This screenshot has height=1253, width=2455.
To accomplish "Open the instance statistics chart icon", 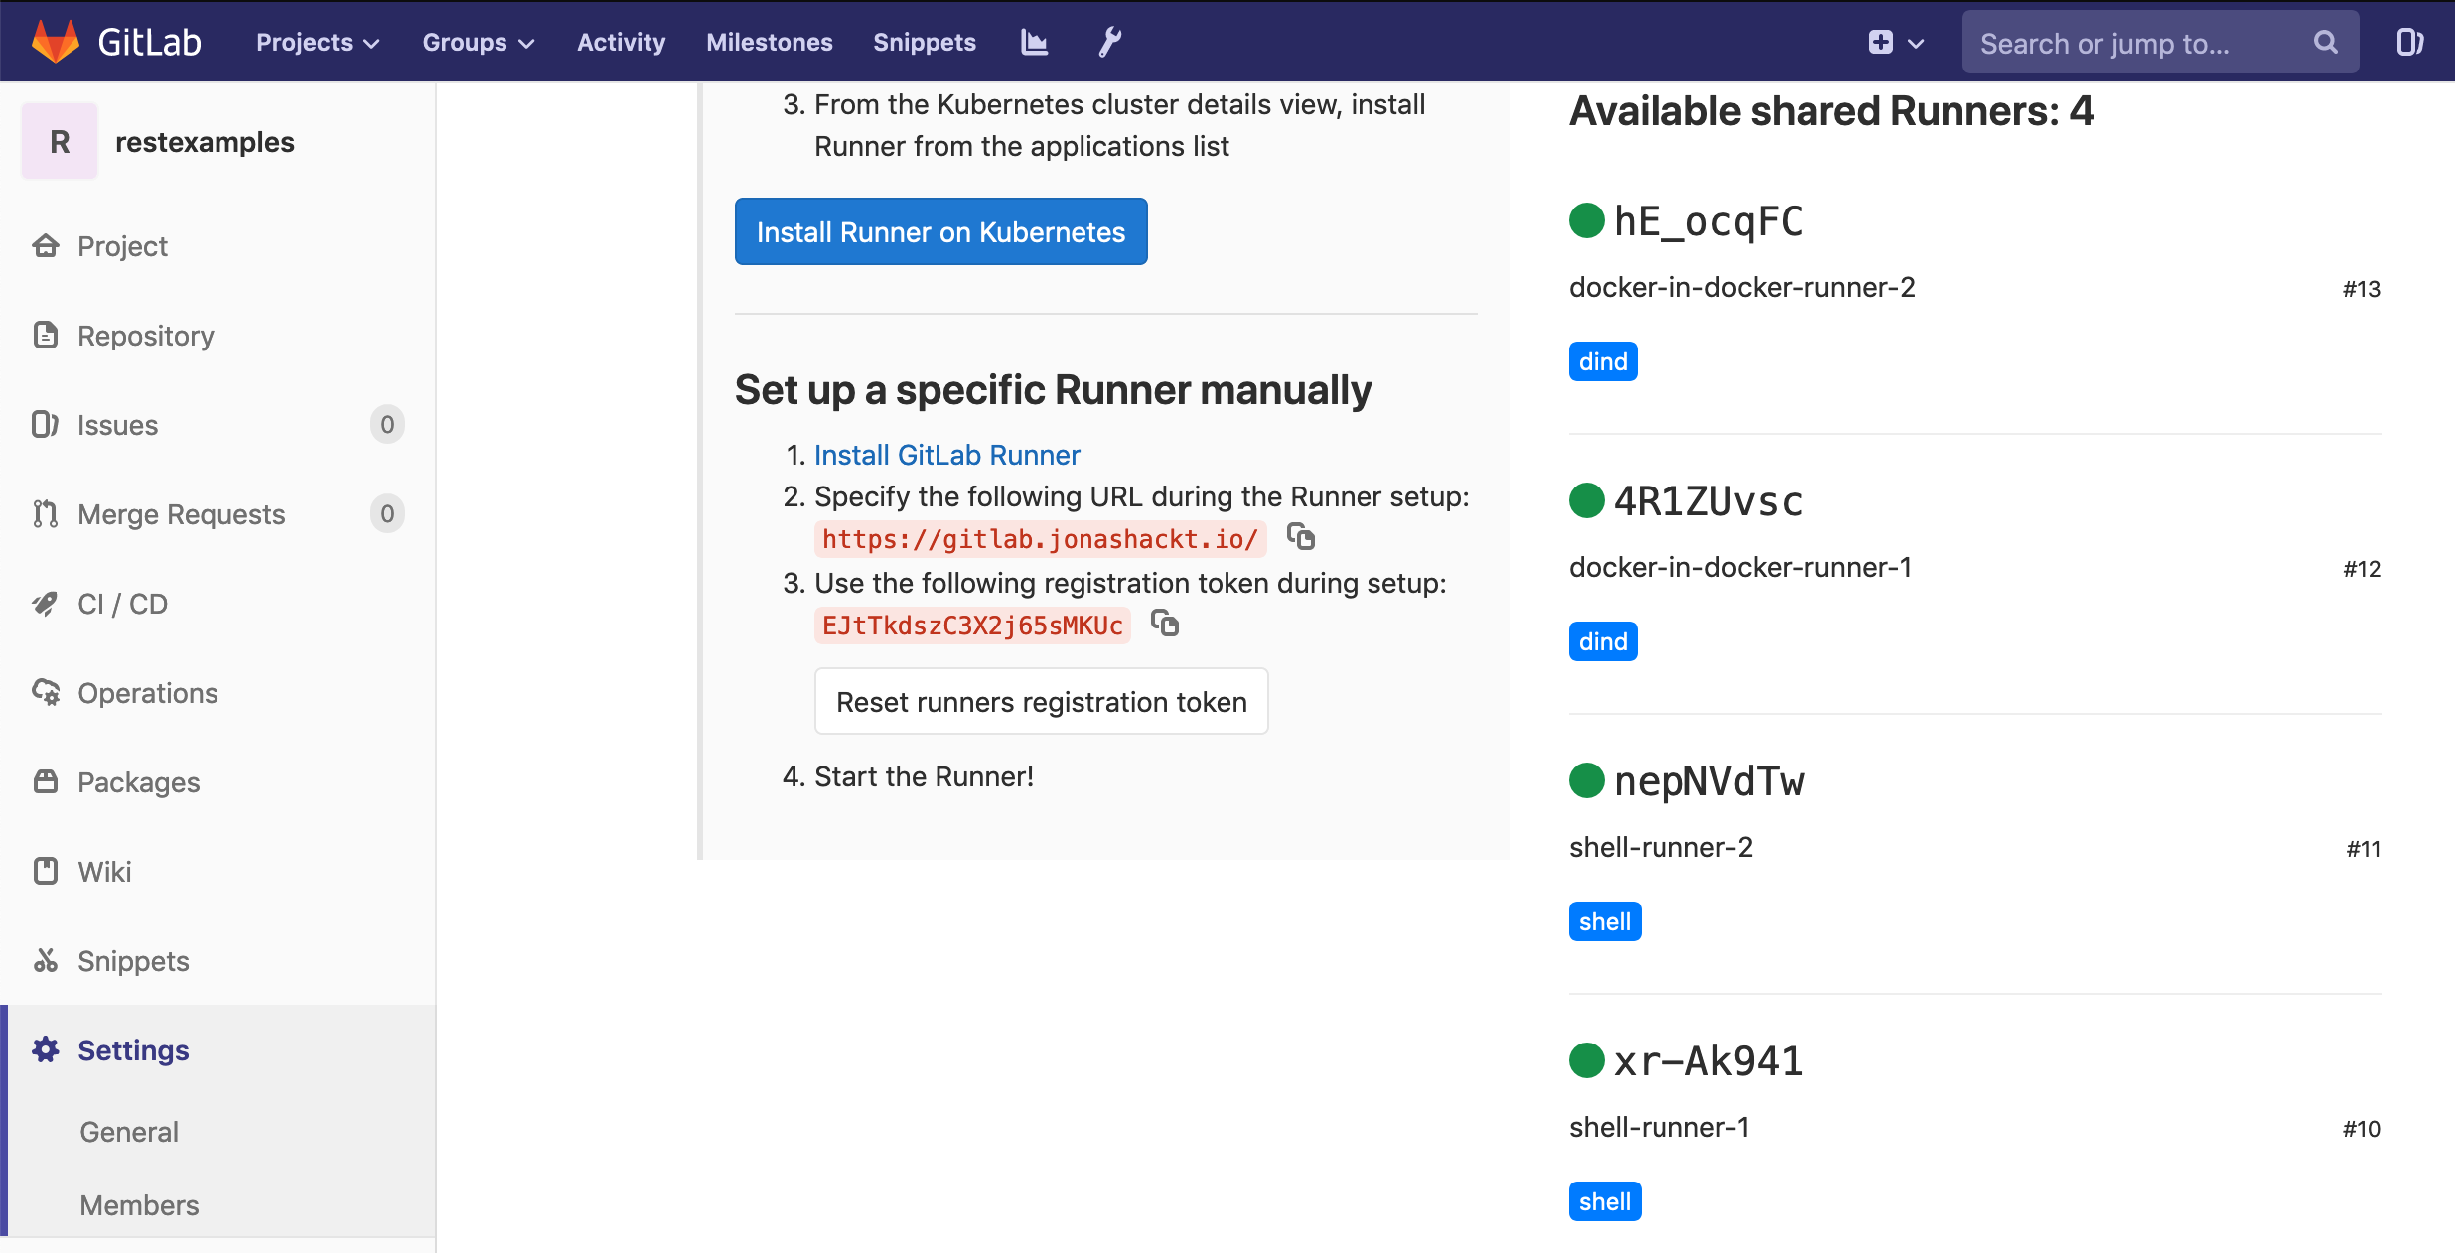I will click(x=1034, y=42).
